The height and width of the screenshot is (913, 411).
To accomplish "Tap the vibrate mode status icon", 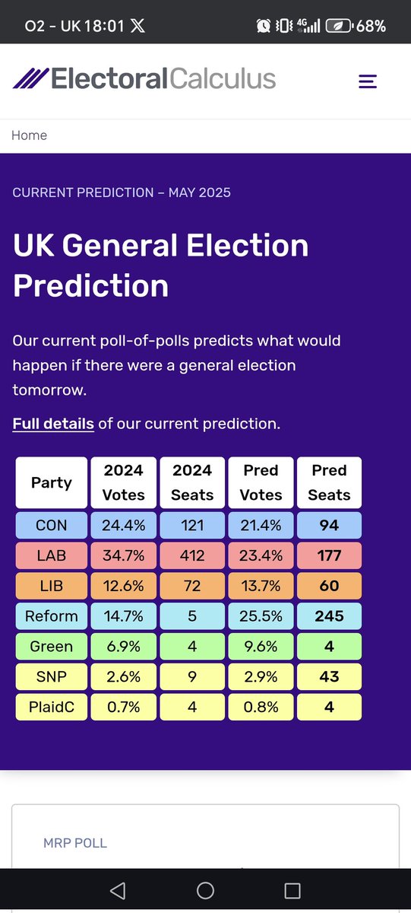I will tap(283, 26).
